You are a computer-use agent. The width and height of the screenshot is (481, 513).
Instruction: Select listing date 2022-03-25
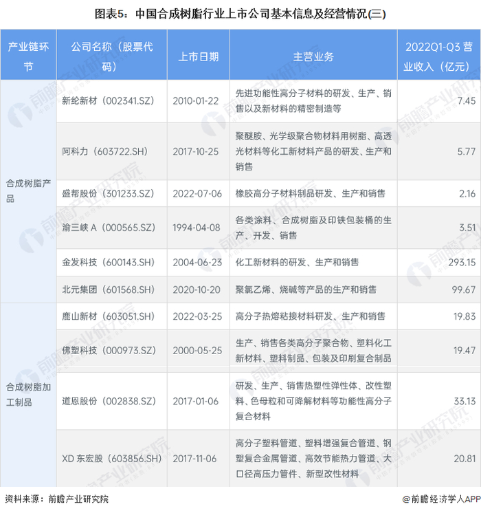tap(197, 316)
